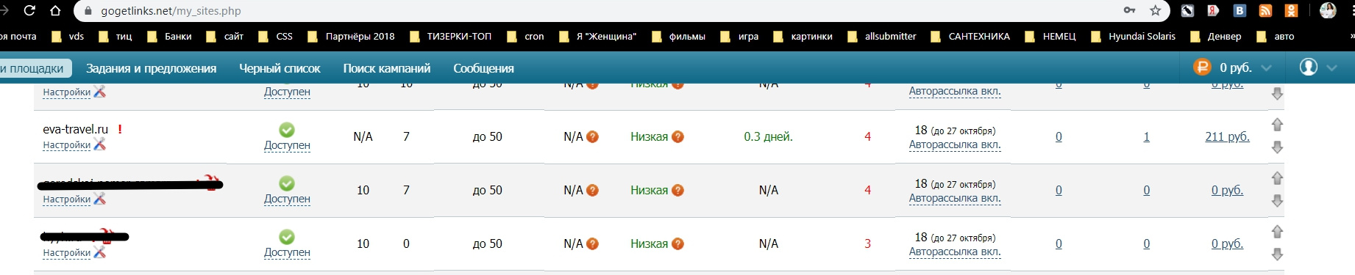Open the Сообщения tab
Screen dimensions: 1355x275
click(x=483, y=68)
